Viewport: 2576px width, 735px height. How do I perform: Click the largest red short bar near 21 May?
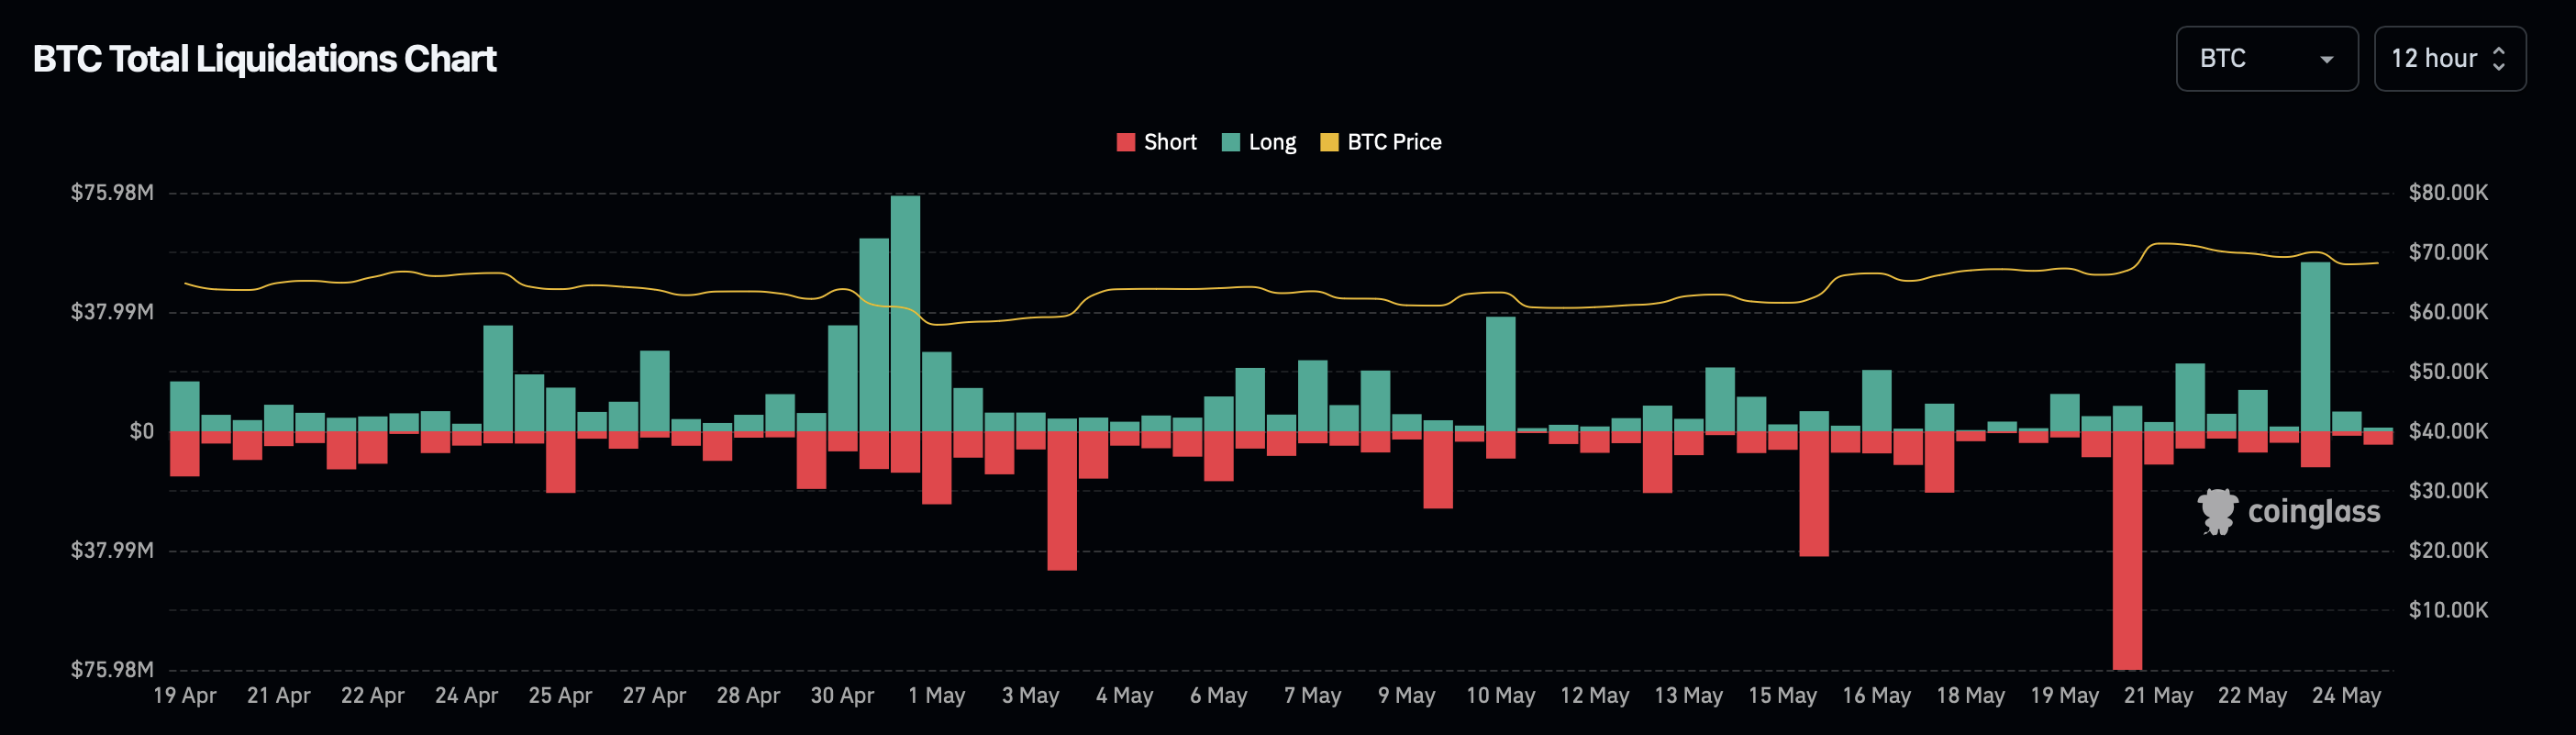(x=2127, y=550)
